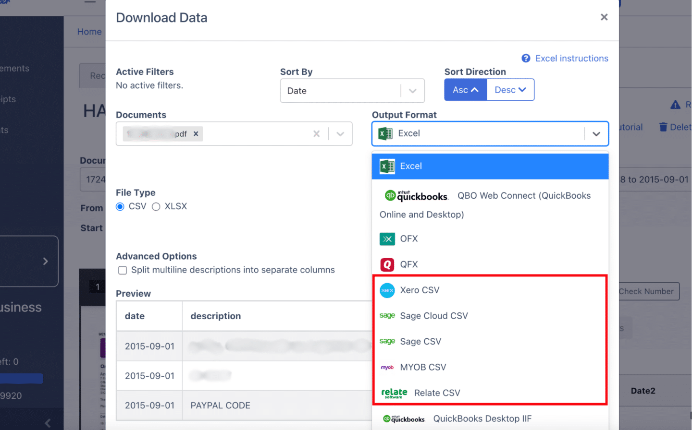Click the help question mark icon
692x430 pixels.
pyautogui.click(x=526, y=58)
